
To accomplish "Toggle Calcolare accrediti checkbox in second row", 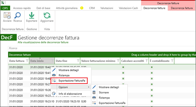I will point(123,73).
